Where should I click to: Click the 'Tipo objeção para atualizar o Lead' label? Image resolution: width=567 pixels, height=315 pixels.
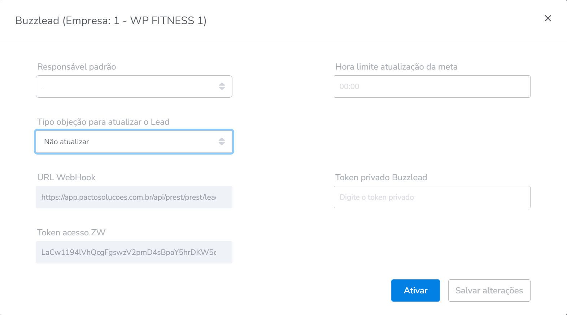point(103,122)
